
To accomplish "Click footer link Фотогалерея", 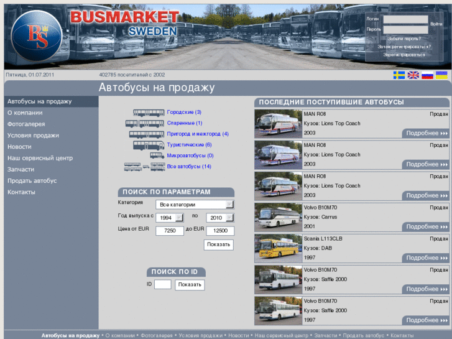I will pyautogui.click(x=157, y=335).
